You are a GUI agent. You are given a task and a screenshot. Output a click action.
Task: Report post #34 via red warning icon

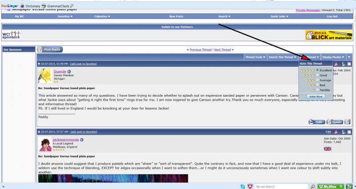click(x=336, y=132)
